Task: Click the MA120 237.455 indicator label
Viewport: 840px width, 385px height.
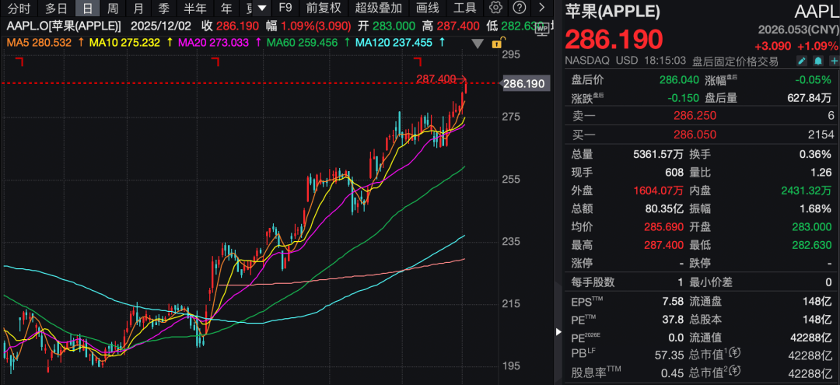Action: tap(394, 43)
